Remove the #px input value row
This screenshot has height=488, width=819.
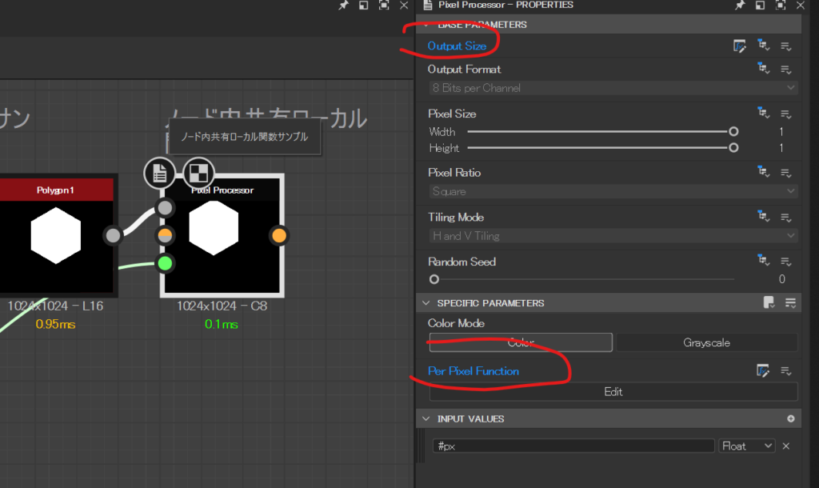tap(785, 446)
